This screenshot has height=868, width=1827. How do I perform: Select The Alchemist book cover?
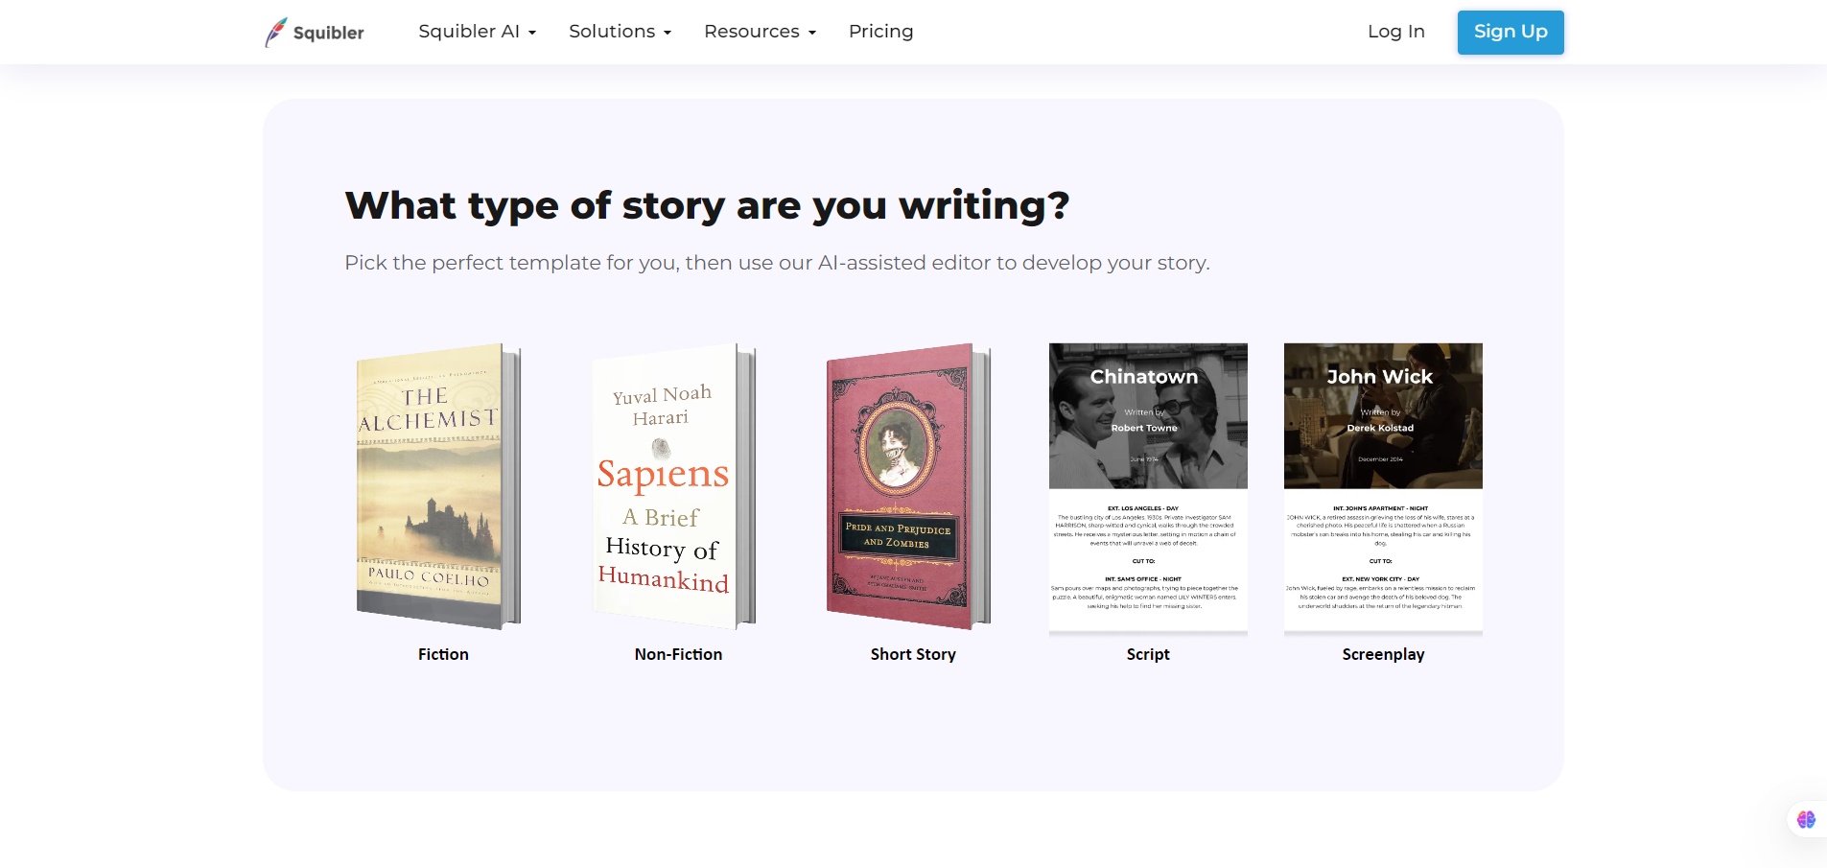439,486
